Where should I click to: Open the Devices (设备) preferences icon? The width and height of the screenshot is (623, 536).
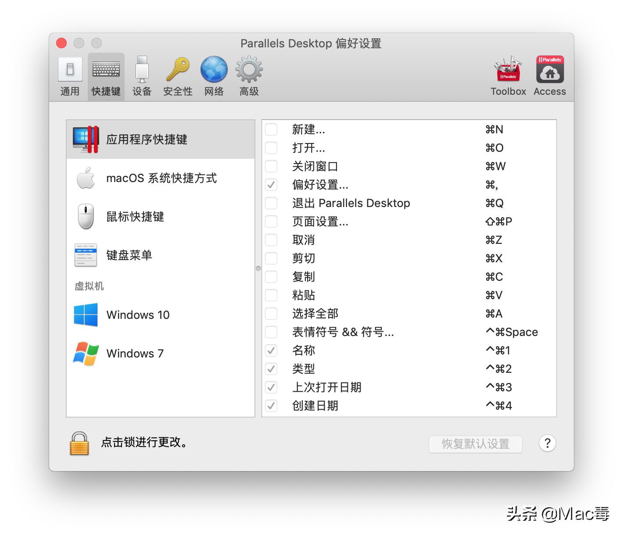142,76
